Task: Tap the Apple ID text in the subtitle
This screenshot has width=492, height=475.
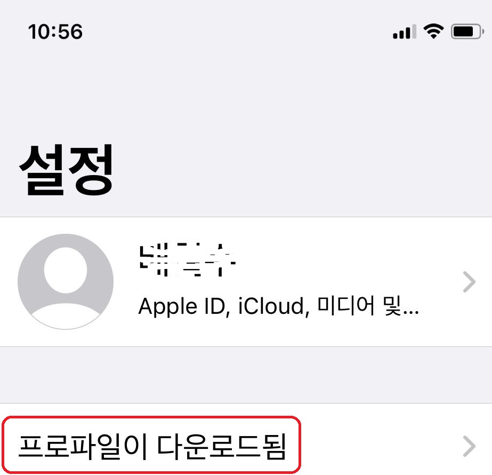Action: pos(184,307)
